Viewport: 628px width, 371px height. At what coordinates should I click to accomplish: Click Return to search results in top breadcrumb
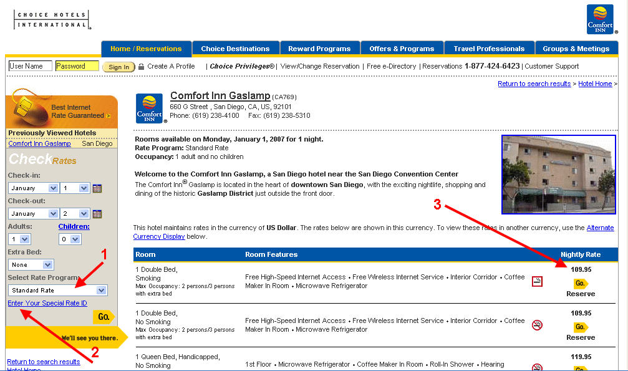tap(534, 84)
